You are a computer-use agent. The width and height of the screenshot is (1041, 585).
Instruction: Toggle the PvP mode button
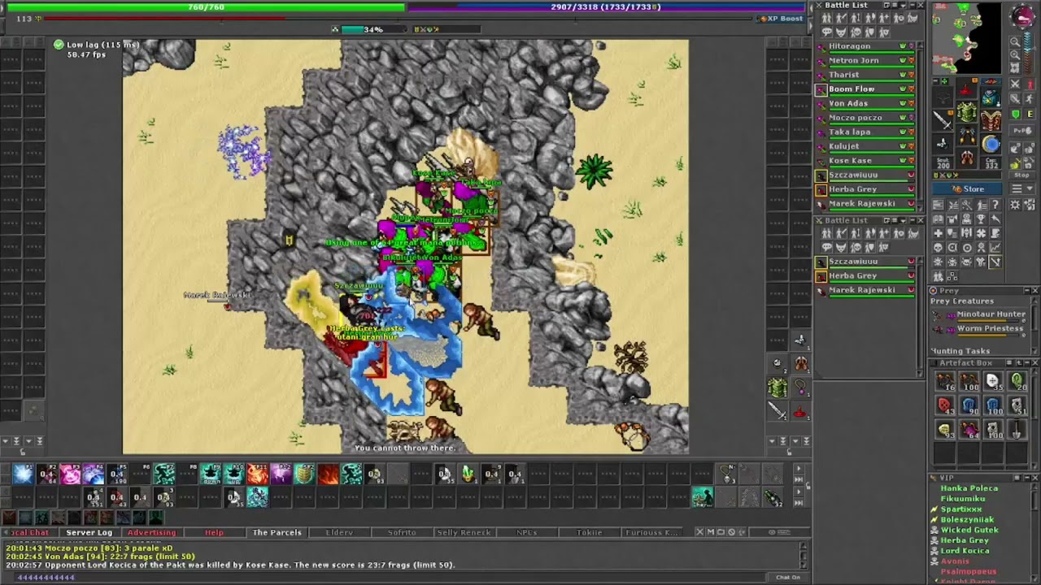pos(1022,131)
